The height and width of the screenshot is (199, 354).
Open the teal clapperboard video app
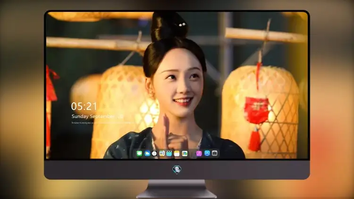pos(169,153)
